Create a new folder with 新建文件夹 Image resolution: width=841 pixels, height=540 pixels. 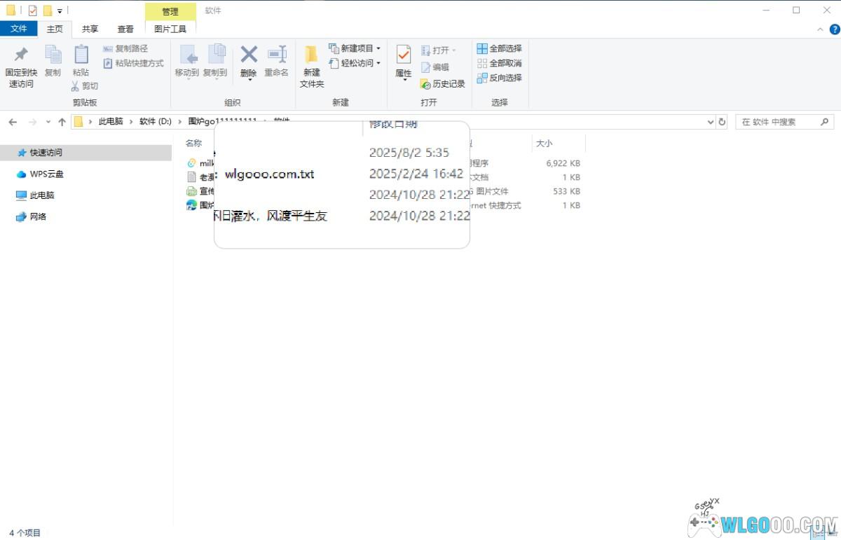311,67
